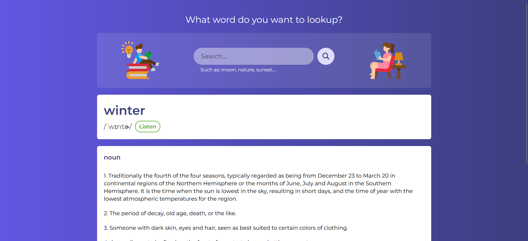Click the word title winter
528x241 pixels.
coord(124,110)
